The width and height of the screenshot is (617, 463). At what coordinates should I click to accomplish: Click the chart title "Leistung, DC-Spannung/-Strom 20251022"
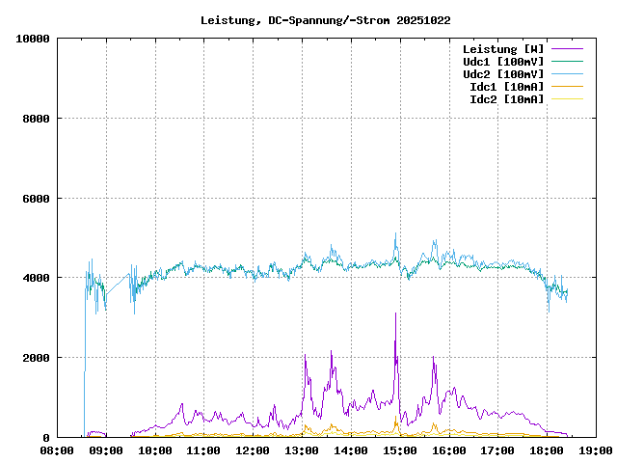(x=325, y=19)
